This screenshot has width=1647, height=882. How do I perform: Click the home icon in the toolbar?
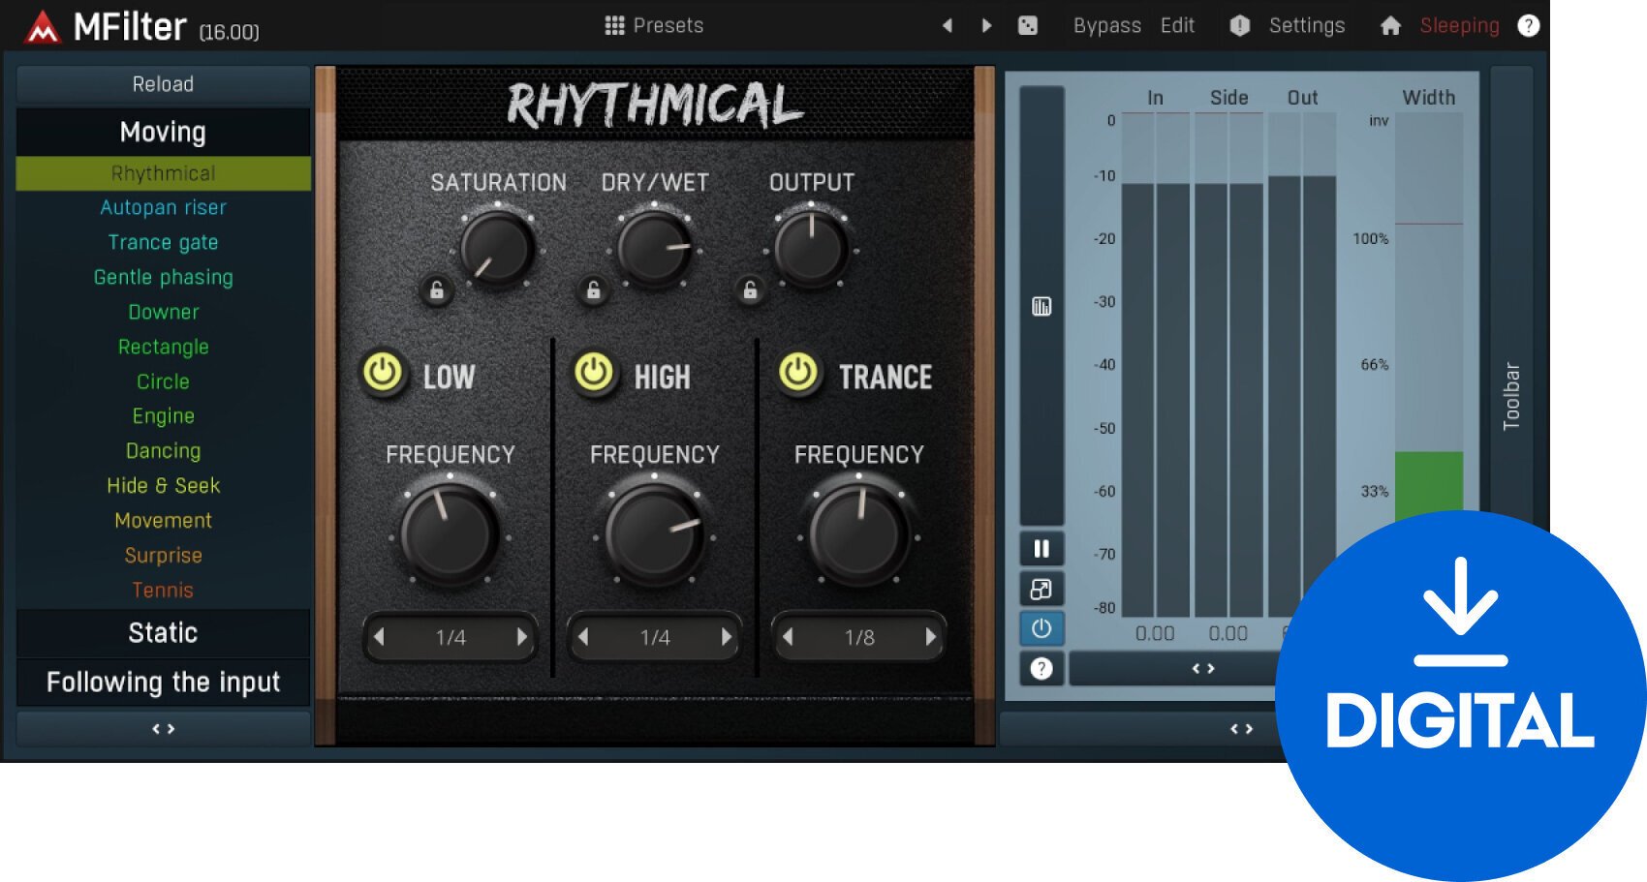pyautogui.click(x=1391, y=25)
